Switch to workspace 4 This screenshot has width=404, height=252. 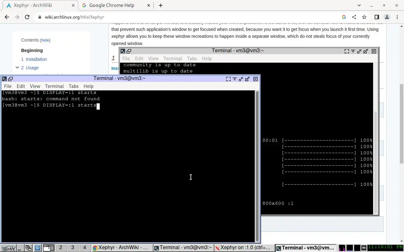(85, 248)
